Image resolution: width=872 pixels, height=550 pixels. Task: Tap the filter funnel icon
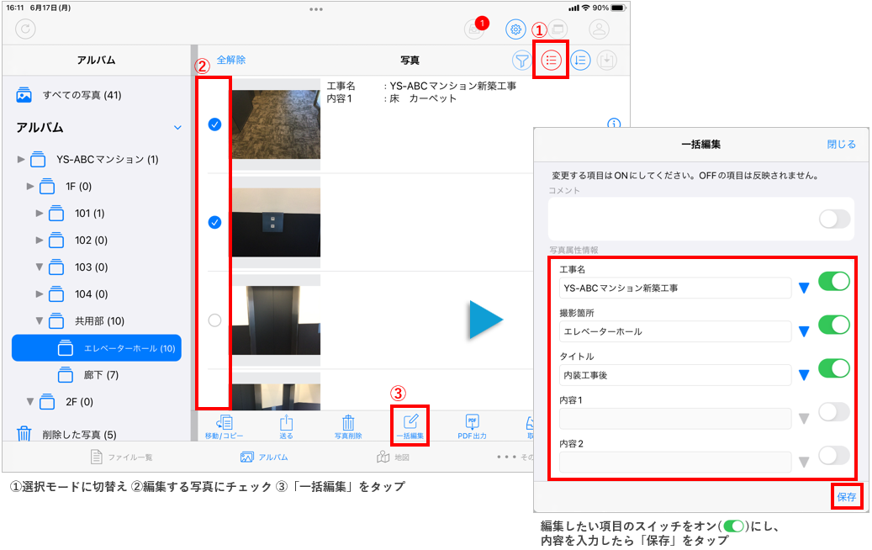[x=522, y=61]
